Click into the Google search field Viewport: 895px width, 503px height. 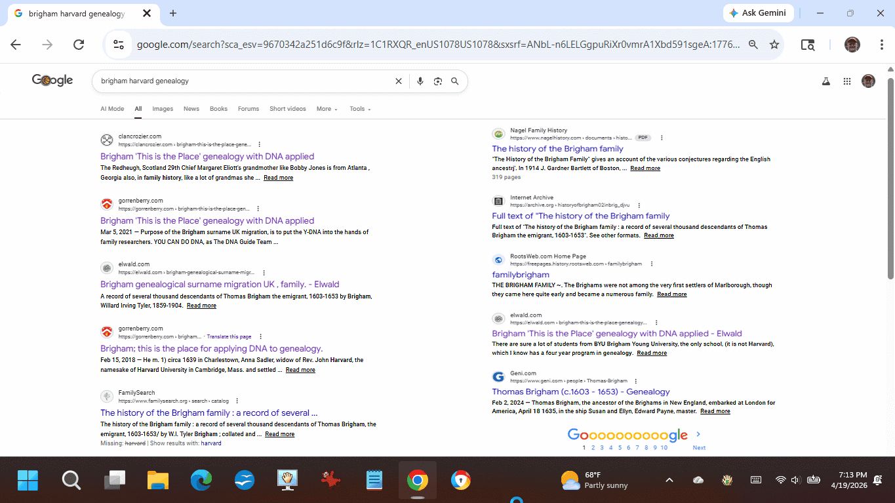click(x=243, y=81)
